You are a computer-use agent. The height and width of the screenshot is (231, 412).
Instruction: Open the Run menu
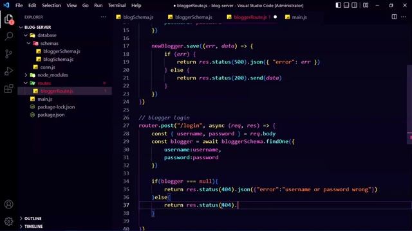(x=98, y=5)
